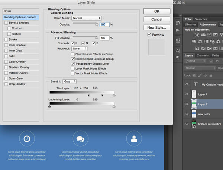Open the Blend Mode dropdown
The width and height of the screenshot is (223, 170).
coord(87,18)
